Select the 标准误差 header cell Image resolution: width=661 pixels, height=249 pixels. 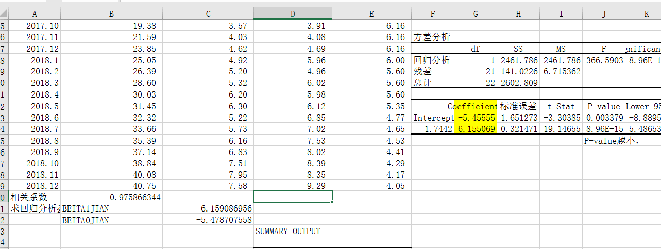click(518, 106)
